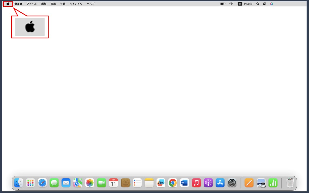This screenshot has height=193, width=309.
Task: Open the Apple menu
Action: 8,4
